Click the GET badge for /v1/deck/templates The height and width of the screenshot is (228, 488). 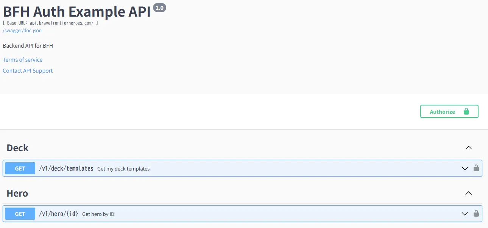tap(20, 168)
